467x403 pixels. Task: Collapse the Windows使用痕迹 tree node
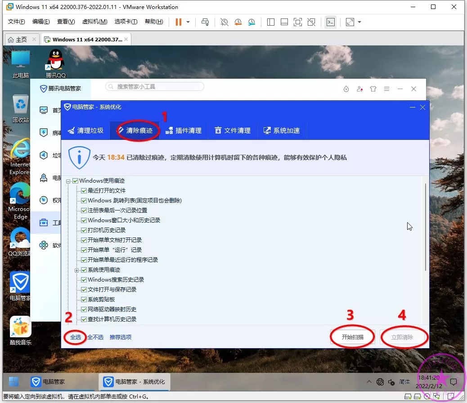68,181
